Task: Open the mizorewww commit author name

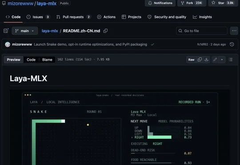Action: 22,44
